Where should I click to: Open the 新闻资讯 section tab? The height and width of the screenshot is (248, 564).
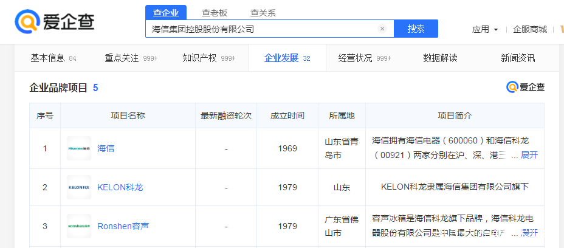(x=518, y=58)
